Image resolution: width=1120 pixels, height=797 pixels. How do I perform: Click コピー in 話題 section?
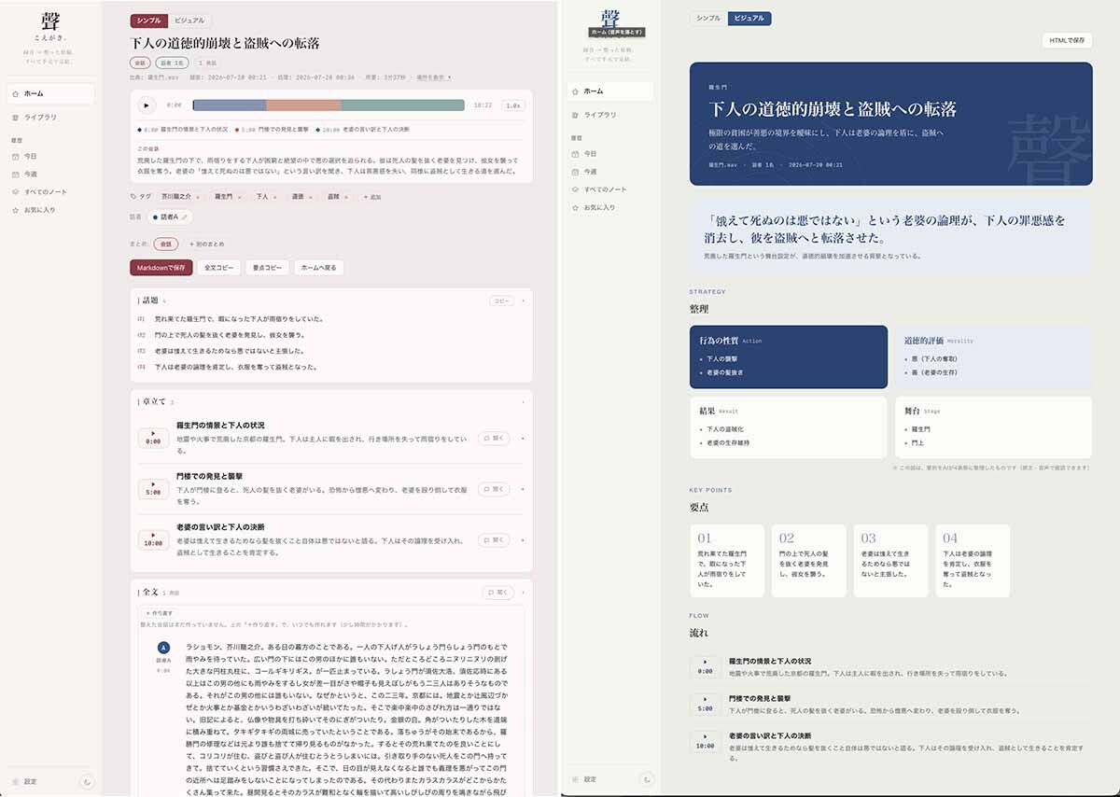[x=502, y=301]
